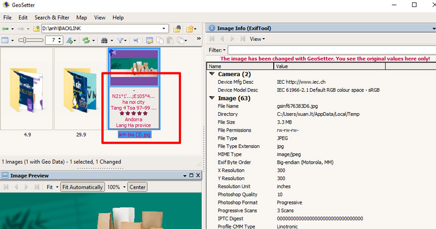Click the thumbnail view mode icon
The image size is (436, 229).
[x=5, y=40]
